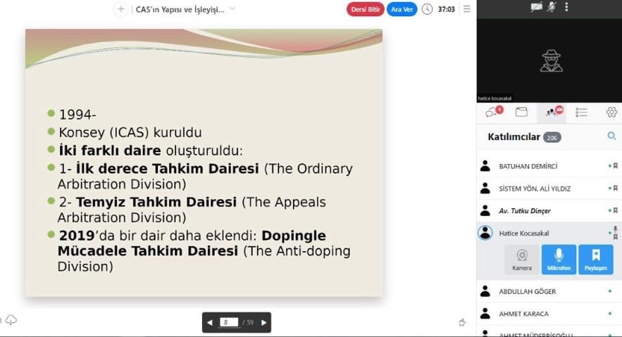622x337 pixels.
Task: Click the microphone status icon for Hatice Kocasakal
Action: [615, 229]
